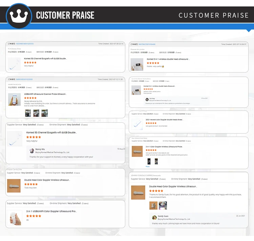Open Konted 5G Channel title above the Nancy Wu reply
The image size is (254, 241).
coord(51,133)
